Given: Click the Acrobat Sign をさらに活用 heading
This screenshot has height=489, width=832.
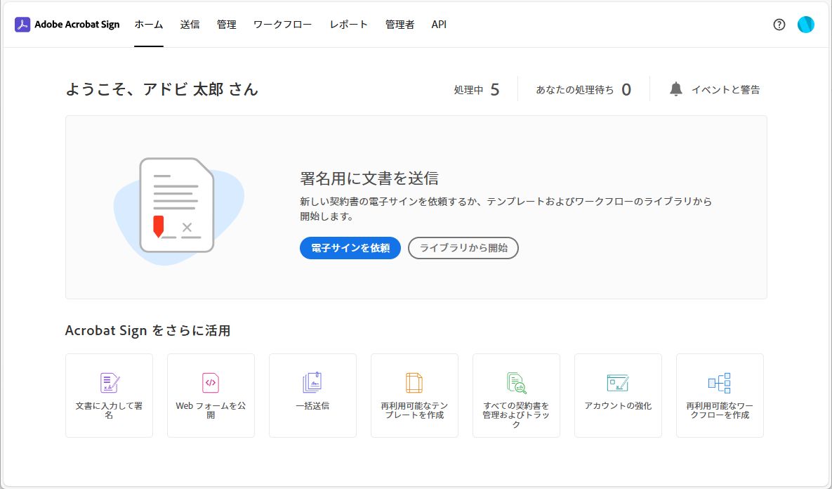Looking at the screenshot, I should [147, 331].
